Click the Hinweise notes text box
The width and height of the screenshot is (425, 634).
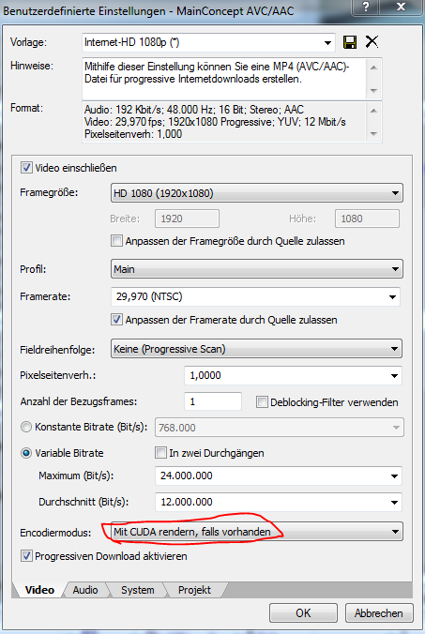coord(224,79)
